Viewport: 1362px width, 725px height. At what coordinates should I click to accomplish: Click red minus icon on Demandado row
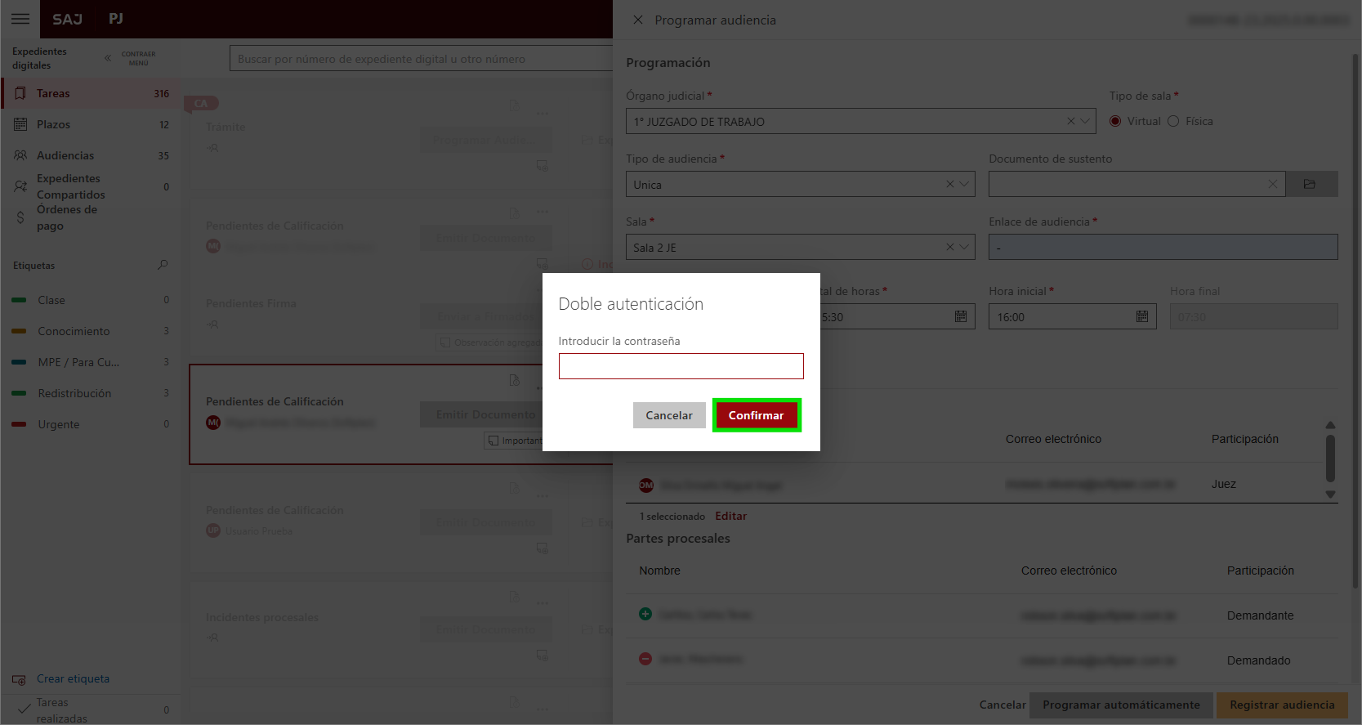tap(645, 659)
